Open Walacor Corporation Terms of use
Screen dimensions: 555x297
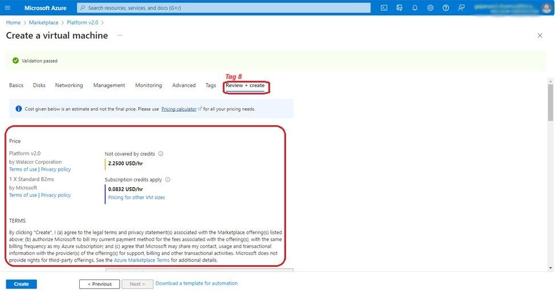[x=23, y=170]
